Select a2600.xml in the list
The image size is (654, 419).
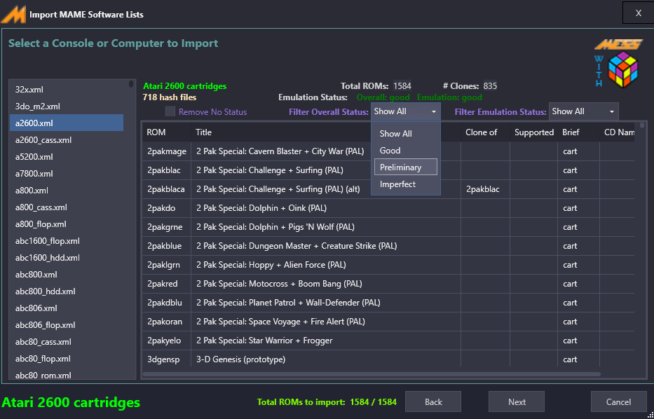67,123
